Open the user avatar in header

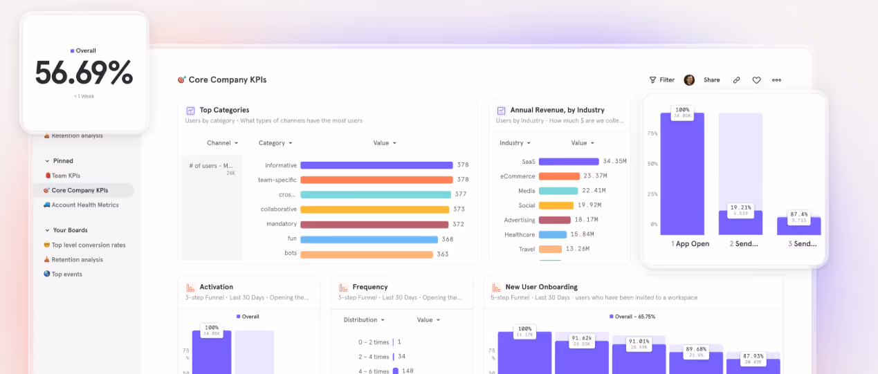[x=689, y=80]
